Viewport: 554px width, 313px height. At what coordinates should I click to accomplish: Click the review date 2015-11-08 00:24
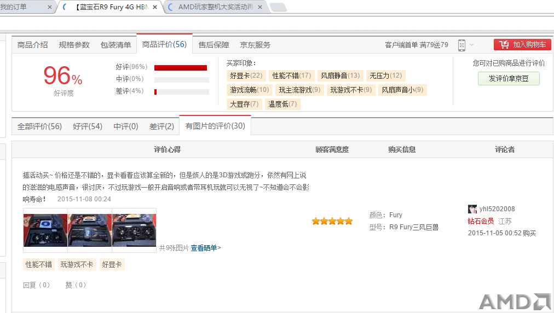tap(84, 199)
